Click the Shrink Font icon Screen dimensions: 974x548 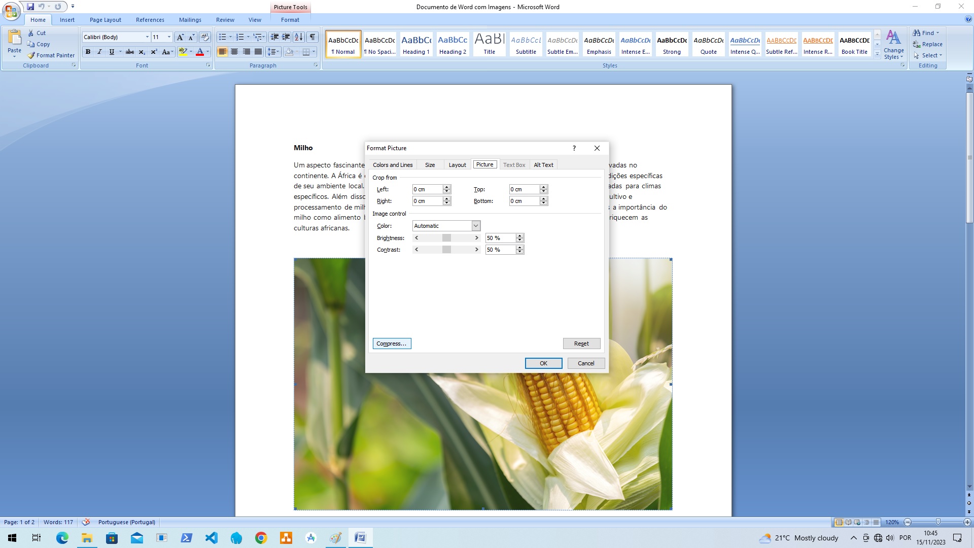191,37
